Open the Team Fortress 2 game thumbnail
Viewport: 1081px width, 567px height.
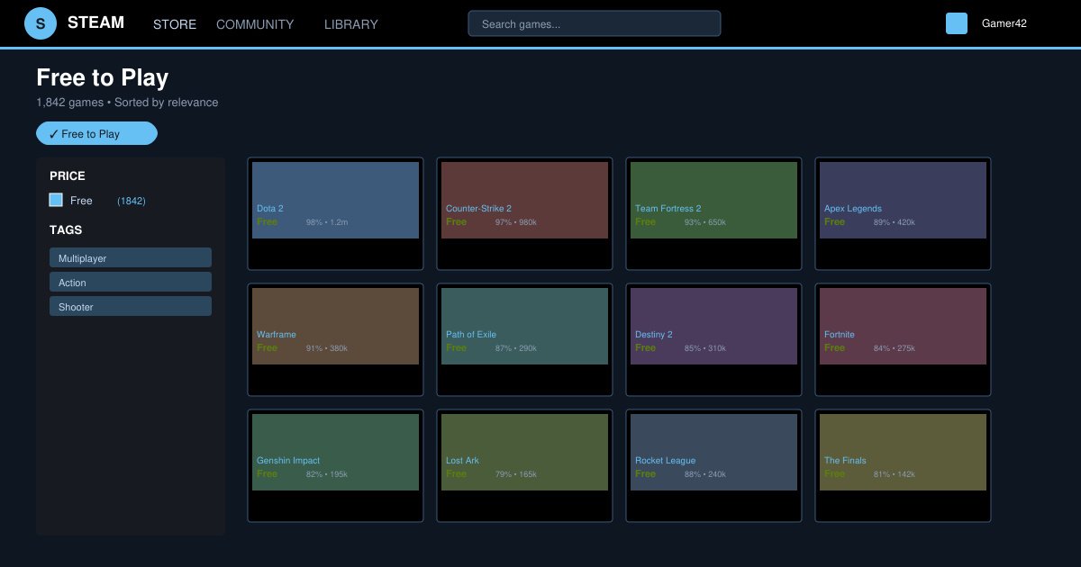tap(713, 200)
